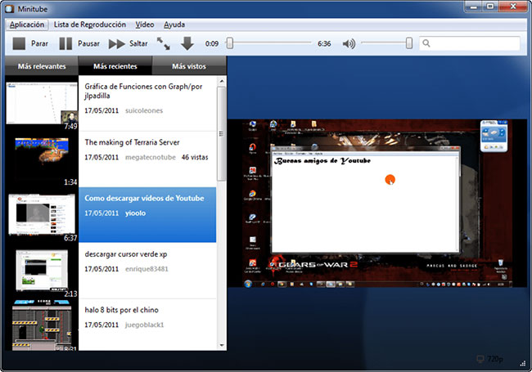This screenshot has height=372, width=532.
Task: Mute audio via the speaker icon
Action: 349,43
